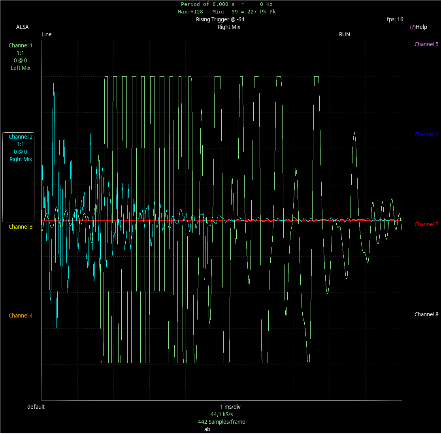Click the 44,1 kS/s sample rate
The width and height of the screenshot is (441, 434).
[x=222, y=415]
